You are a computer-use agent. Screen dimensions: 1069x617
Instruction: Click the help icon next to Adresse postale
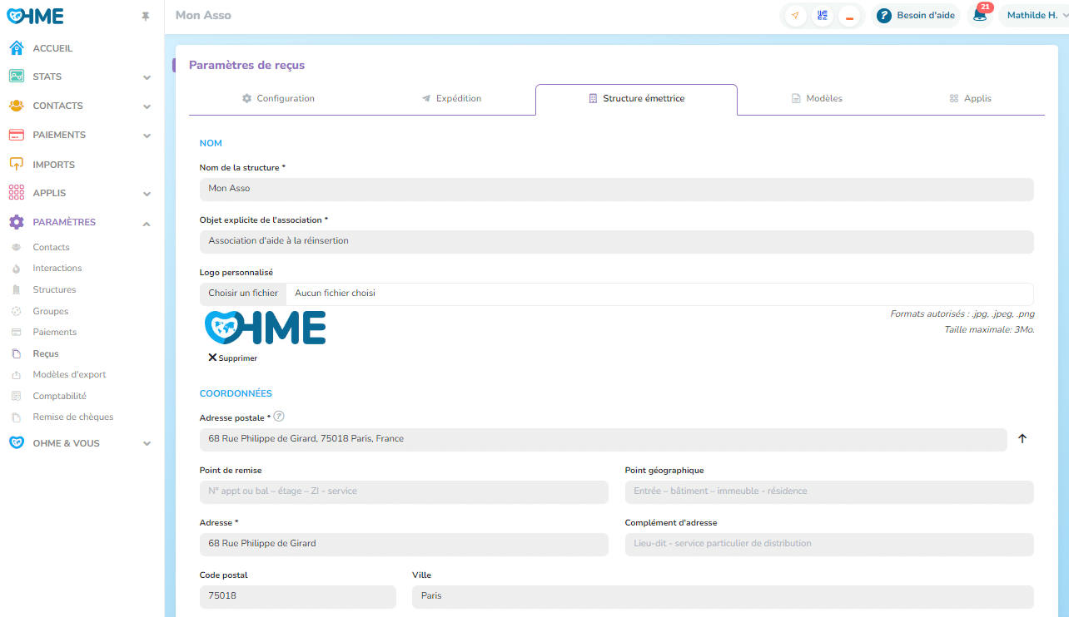coord(279,417)
